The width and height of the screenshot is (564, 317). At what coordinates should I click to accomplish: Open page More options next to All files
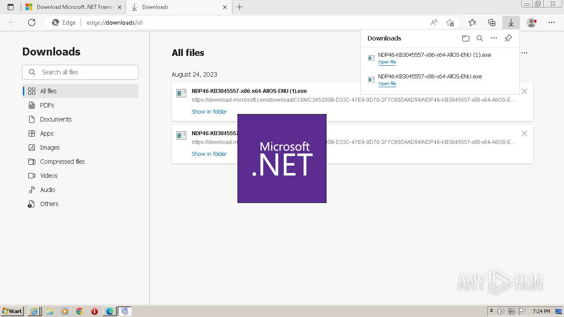click(524, 52)
